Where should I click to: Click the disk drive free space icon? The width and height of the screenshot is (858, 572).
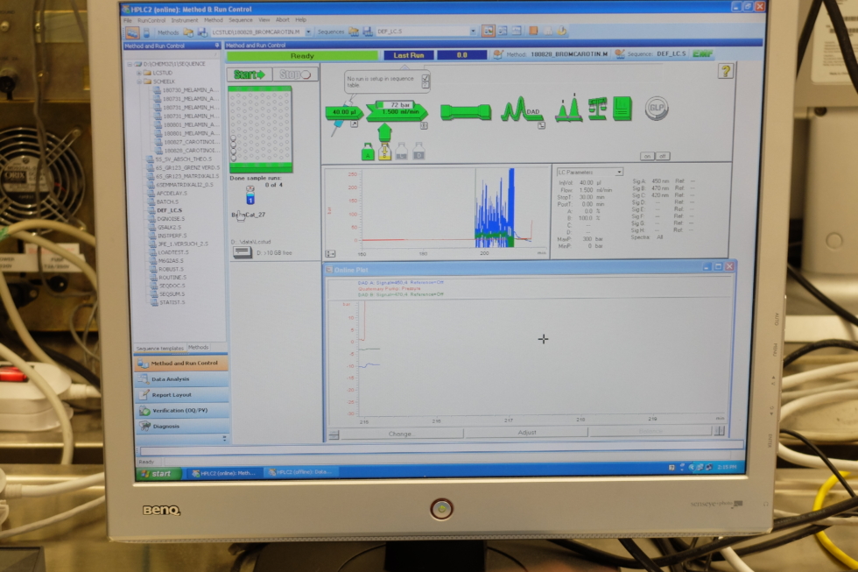point(242,252)
